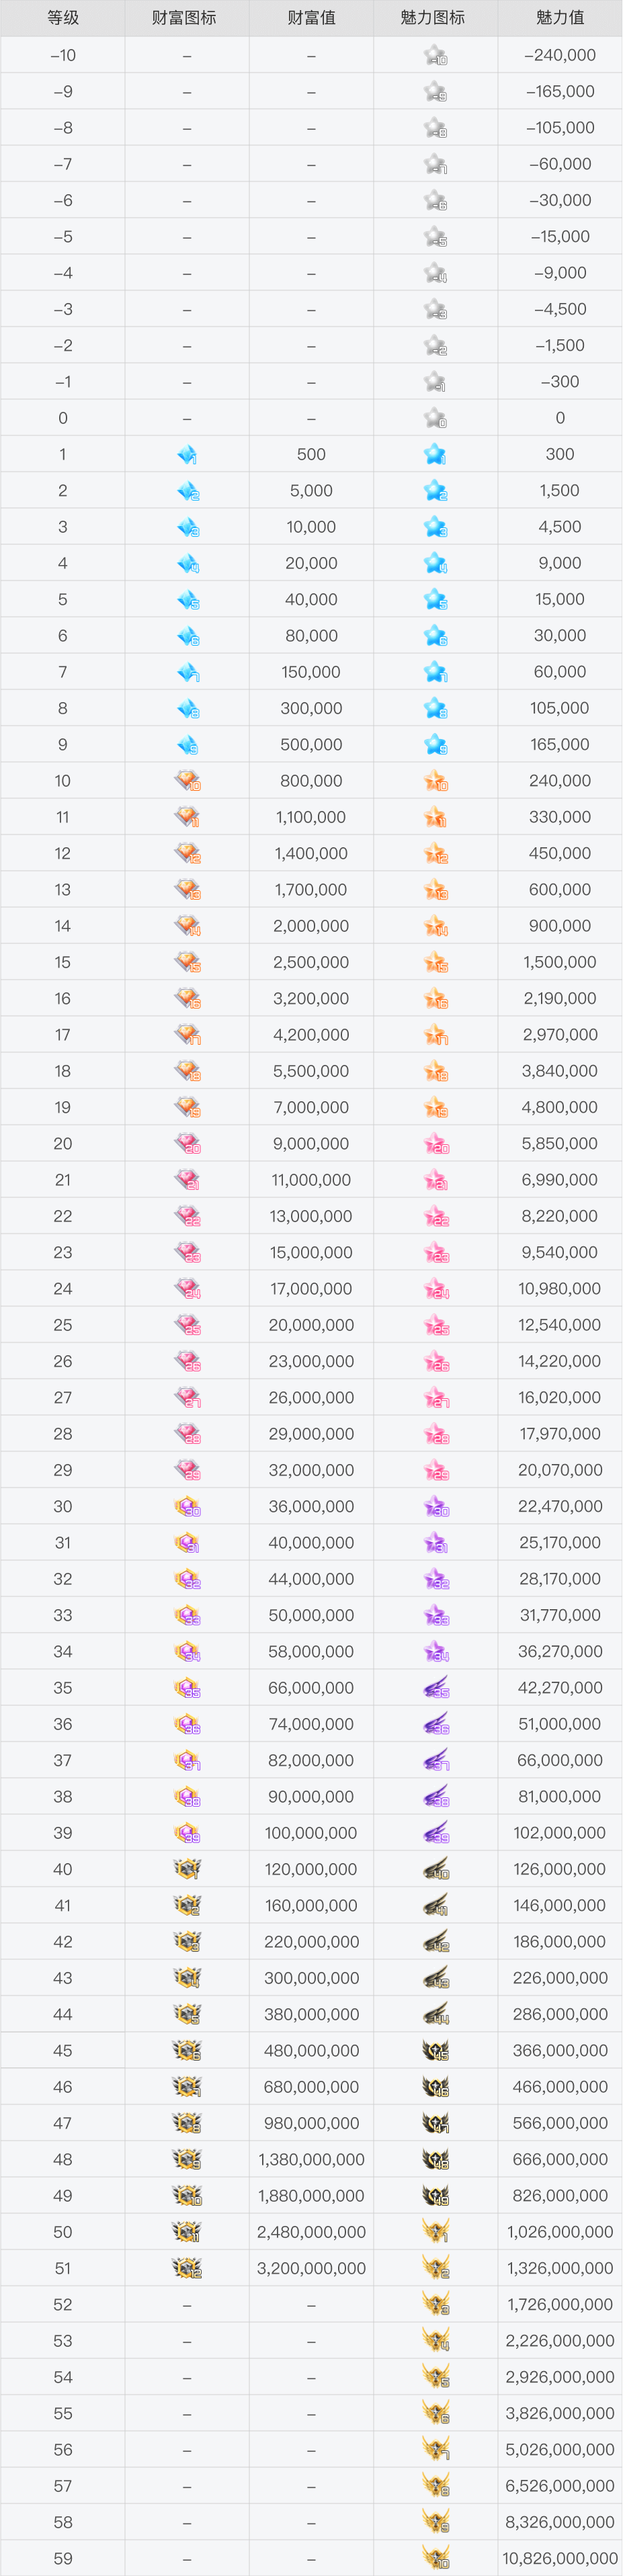Click the pink star charm icon for level 25

[435, 1325]
